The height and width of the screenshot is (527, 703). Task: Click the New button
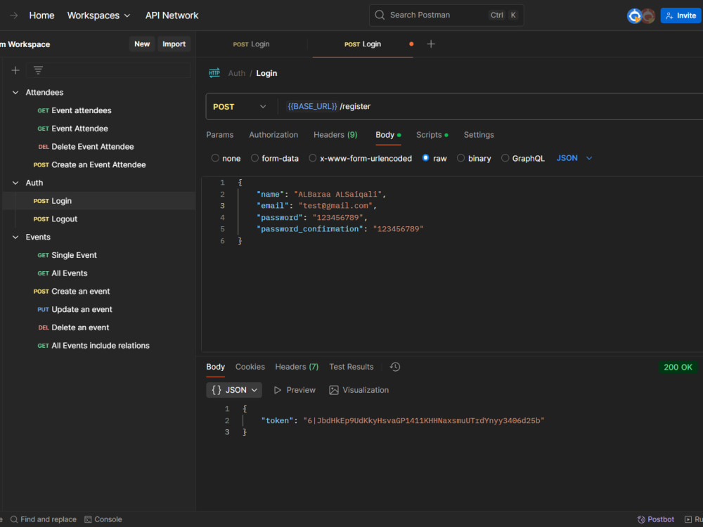pos(142,44)
